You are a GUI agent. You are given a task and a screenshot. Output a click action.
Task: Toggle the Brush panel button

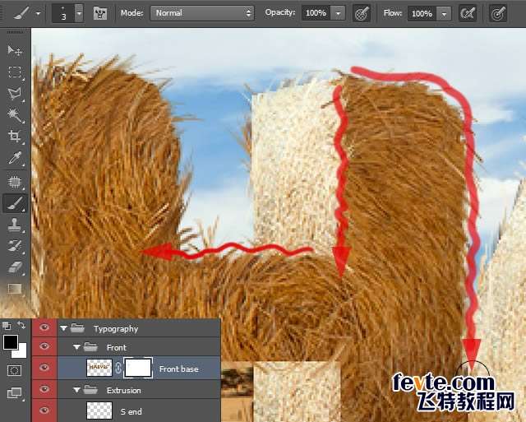click(x=100, y=13)
